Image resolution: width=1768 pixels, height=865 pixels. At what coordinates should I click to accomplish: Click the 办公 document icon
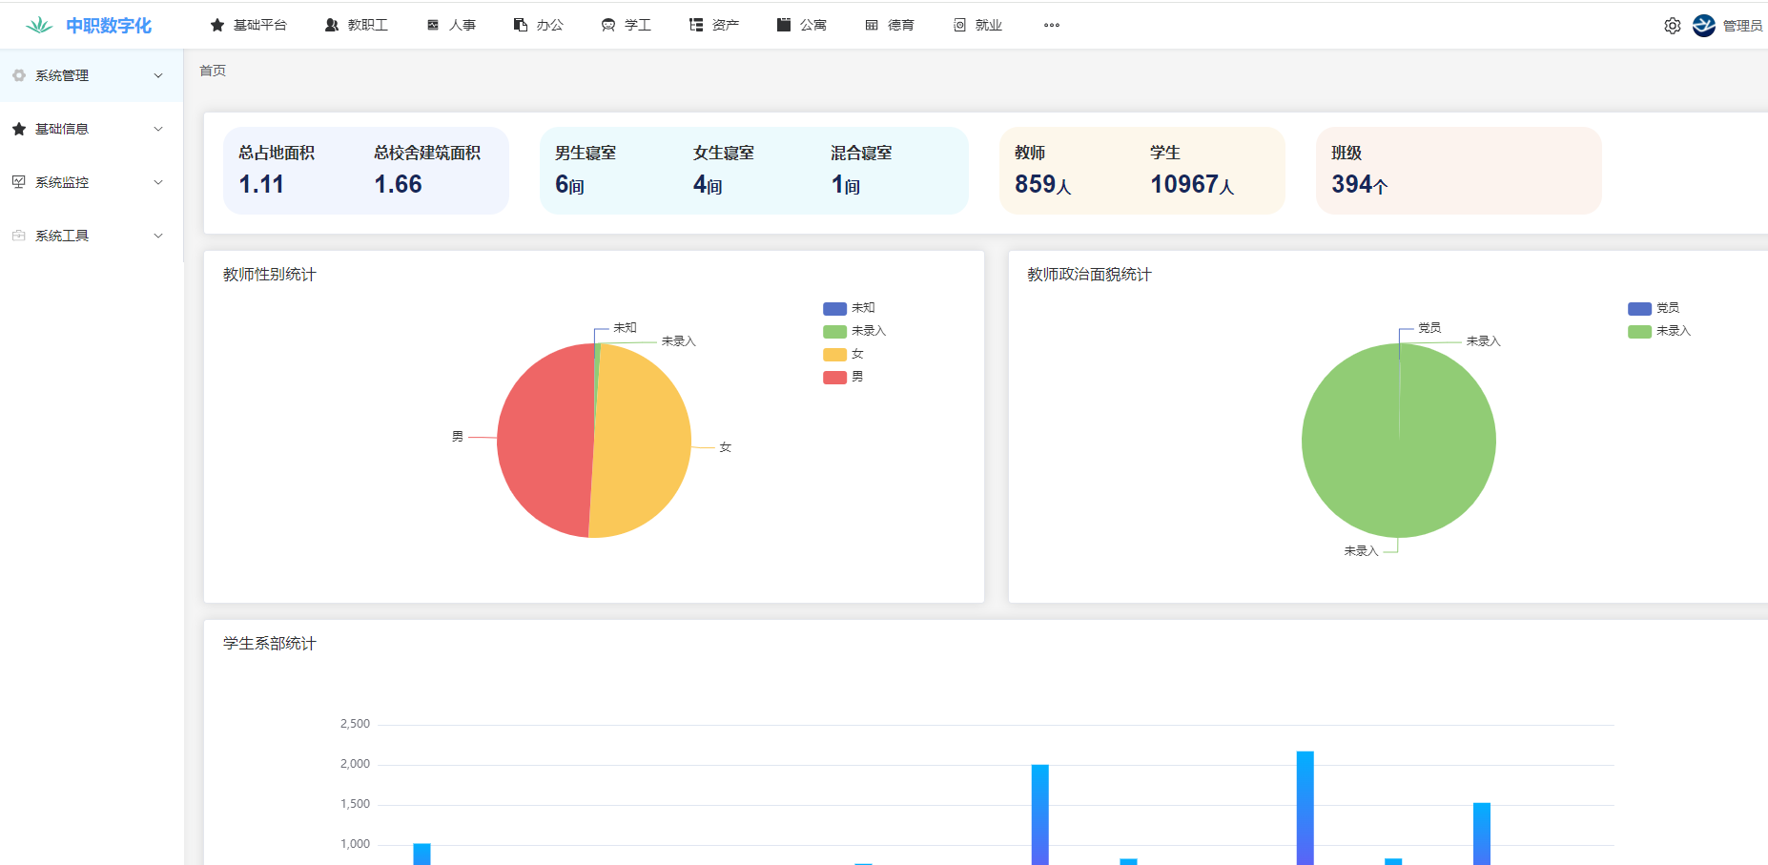[x=521, y=26]
